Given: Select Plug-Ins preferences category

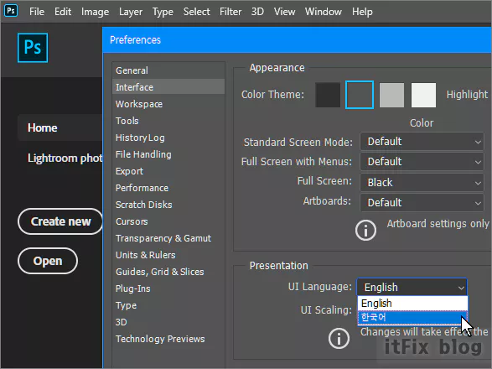Looking at the screenshot, I should pyautogui.click(x=168, y=288).
